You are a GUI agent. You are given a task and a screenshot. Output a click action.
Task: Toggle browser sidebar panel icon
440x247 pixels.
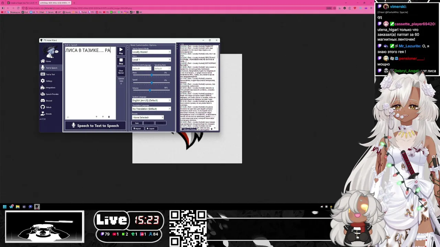3,8
